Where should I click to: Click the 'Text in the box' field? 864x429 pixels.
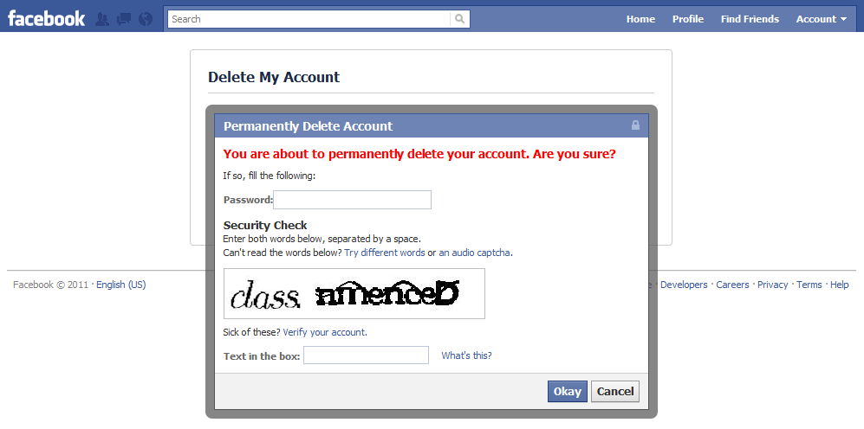tap(366, 355)
